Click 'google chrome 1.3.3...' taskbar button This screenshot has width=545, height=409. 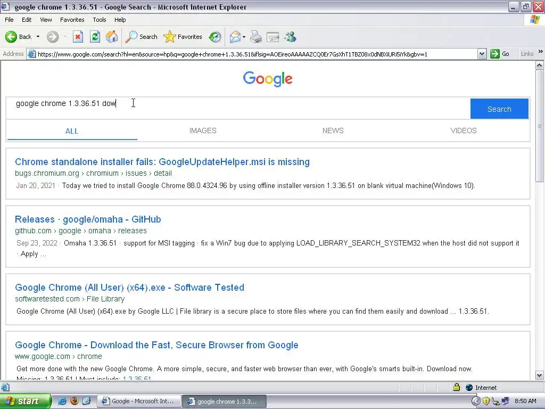pos(224,402)
